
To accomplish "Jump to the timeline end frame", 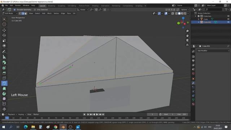I will tap(103, 114).
